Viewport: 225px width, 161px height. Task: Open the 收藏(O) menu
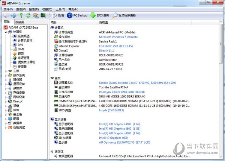click(x=47, y=9)
